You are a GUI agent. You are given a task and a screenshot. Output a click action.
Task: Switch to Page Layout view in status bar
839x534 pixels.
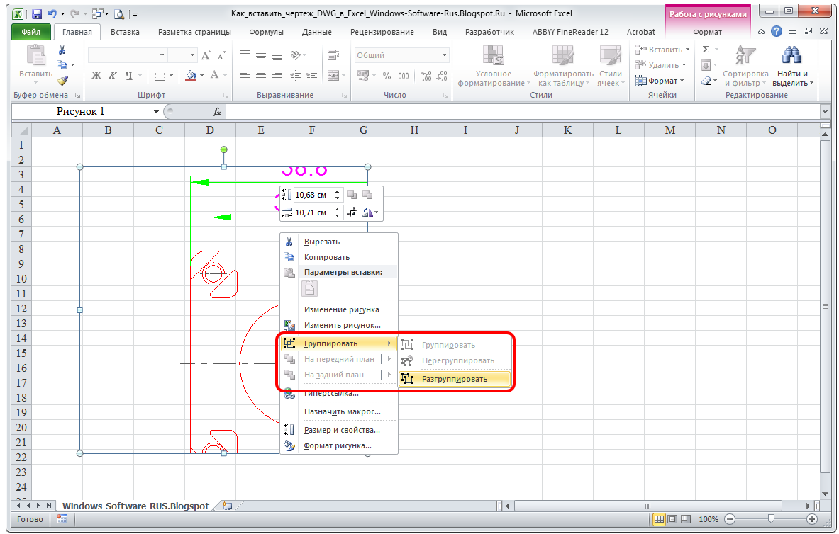672,519
